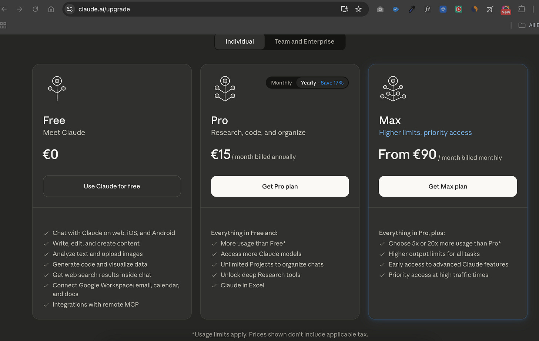Image resolution: width=539 pixels, height=341 pixels.
Task: Click 'Higher output limits for all tasks'
Action: click(x=434, y=254)
